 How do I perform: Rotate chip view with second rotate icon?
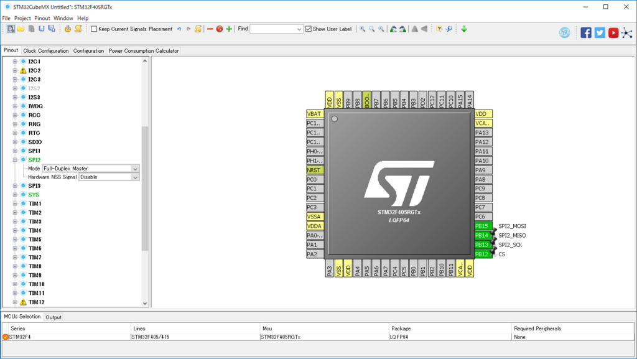point(402,29)
